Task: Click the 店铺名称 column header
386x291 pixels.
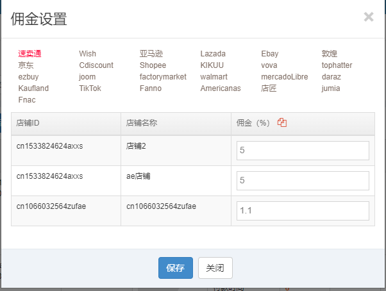Action: click(176, 124)
